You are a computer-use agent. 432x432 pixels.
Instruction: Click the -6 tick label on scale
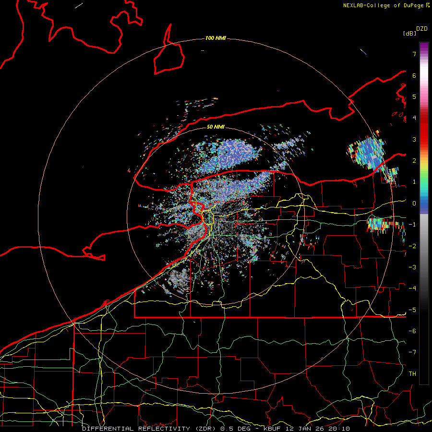[412, 331]
